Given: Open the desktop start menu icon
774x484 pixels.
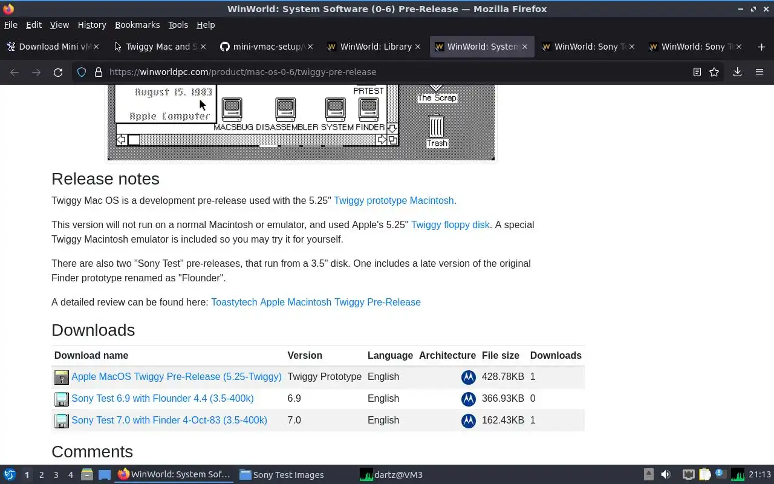Looking at the screenshot, I should point(9,475).
